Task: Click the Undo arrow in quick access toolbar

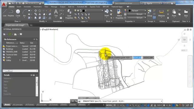Action: pos(27,3)
